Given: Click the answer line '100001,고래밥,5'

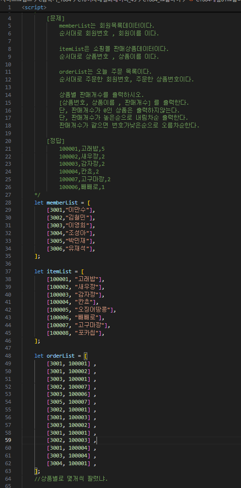Looking at the screenshot, I should (82, 149).
